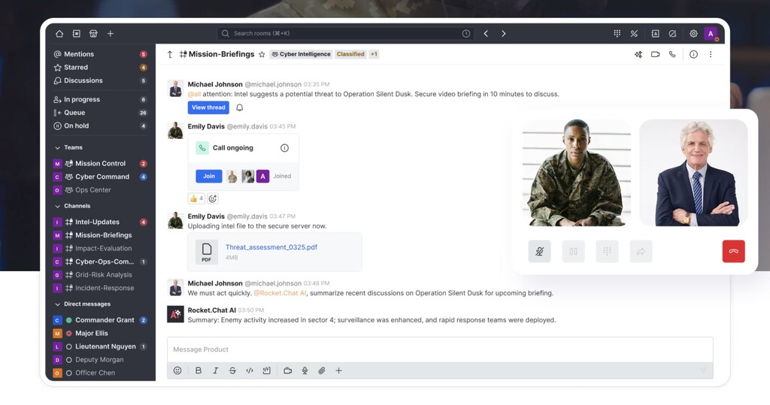Click the View thread button

(208, 107)
